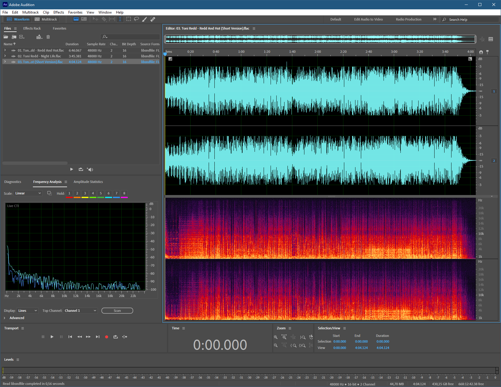Open the Diagnostics tab
Viewport: 501px width, 387px height.
[13, 182]
